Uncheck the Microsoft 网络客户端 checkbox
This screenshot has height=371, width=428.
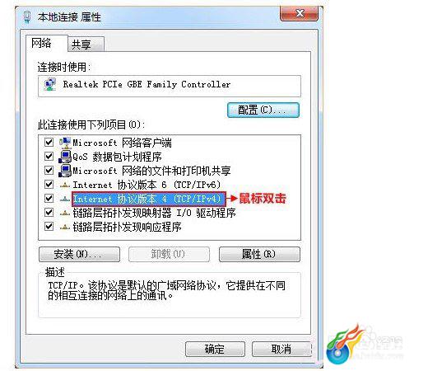pyautogui.click(x=49, y=143)
